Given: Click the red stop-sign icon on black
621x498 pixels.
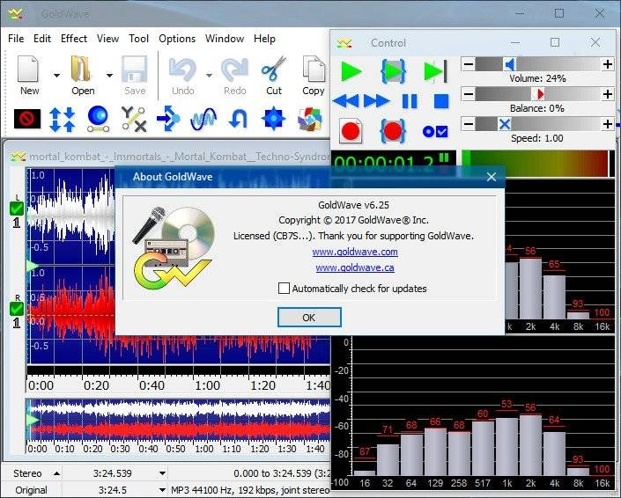Looking at the screenshot, I should coord(27,118).
